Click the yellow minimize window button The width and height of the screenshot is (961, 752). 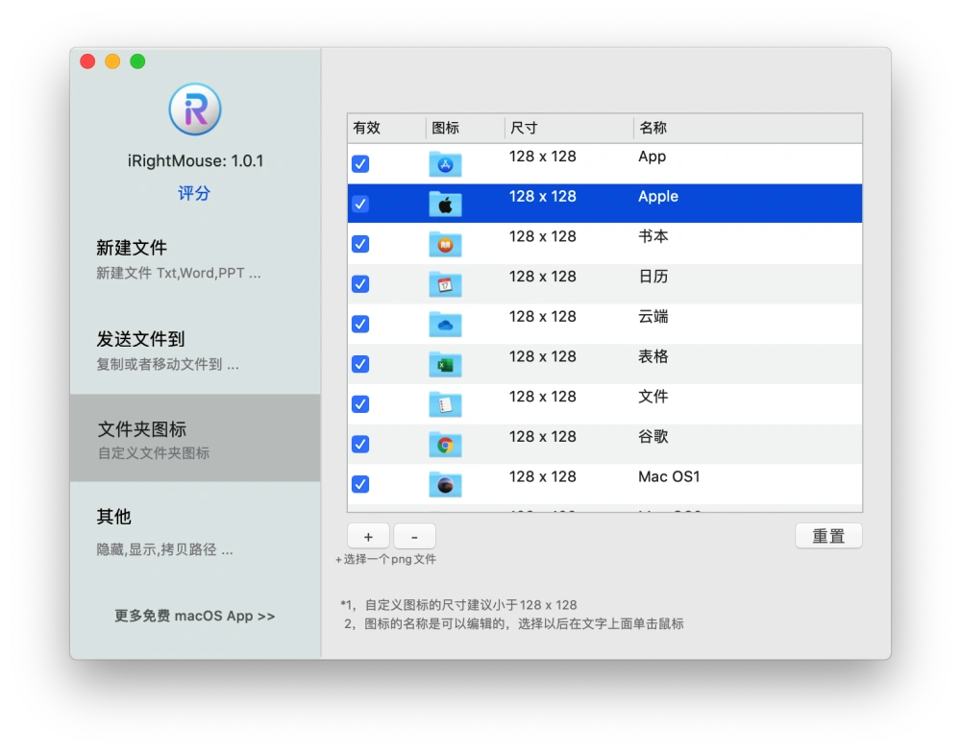(x=112, y=61)
